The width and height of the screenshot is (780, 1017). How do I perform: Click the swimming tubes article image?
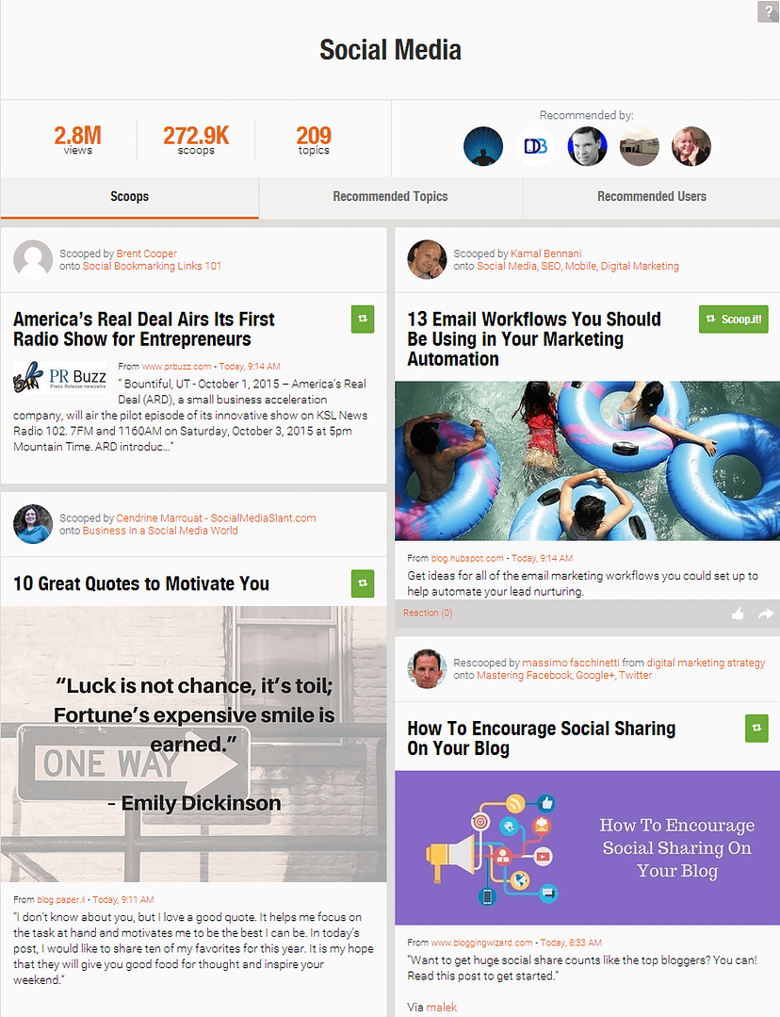588,461
